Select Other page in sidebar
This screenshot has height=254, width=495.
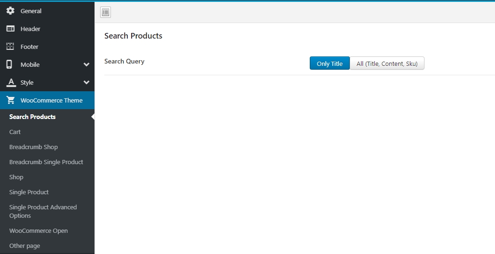click(x=24, y=246)
